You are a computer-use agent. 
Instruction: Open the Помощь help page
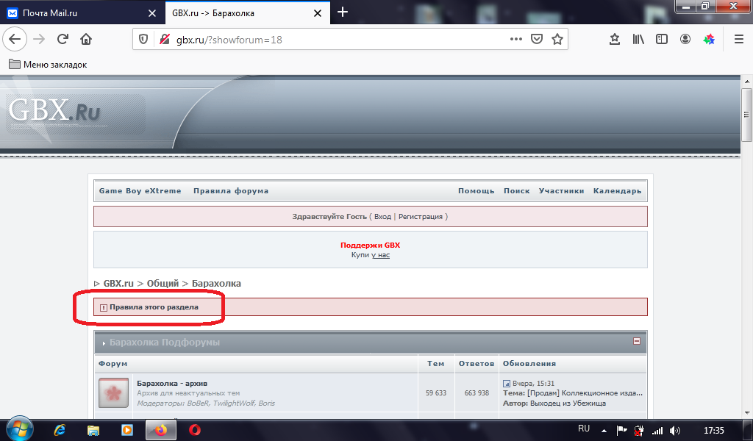pos(476,191)
